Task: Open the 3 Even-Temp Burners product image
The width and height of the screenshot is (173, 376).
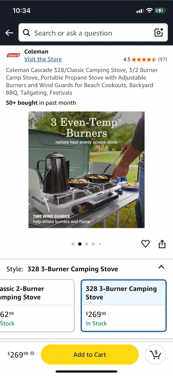Action: tap(86, 170)
